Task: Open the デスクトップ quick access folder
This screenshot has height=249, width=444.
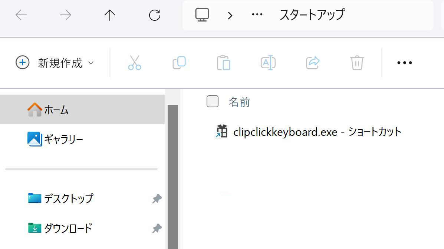Action: (x=68, y=199)
